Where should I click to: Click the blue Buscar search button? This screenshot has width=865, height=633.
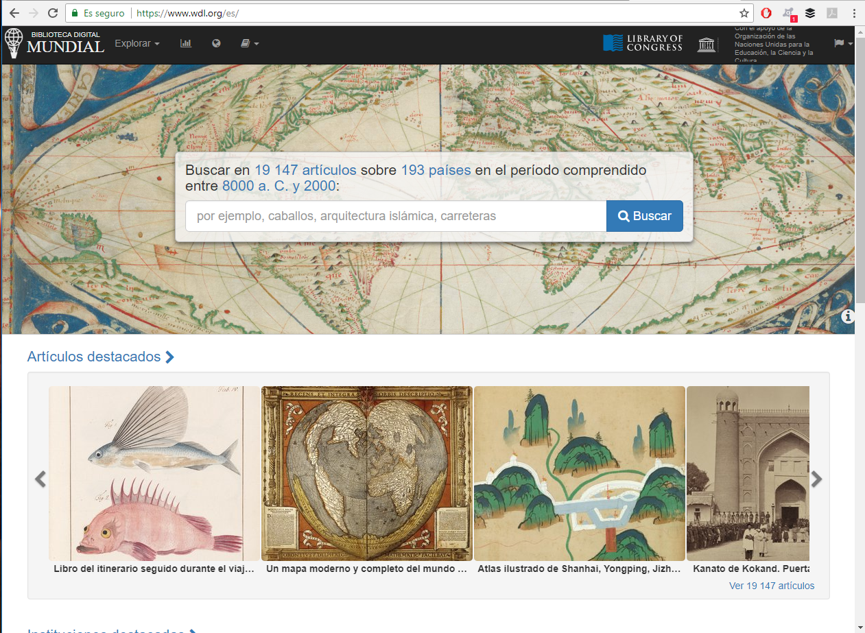[644, 216]
